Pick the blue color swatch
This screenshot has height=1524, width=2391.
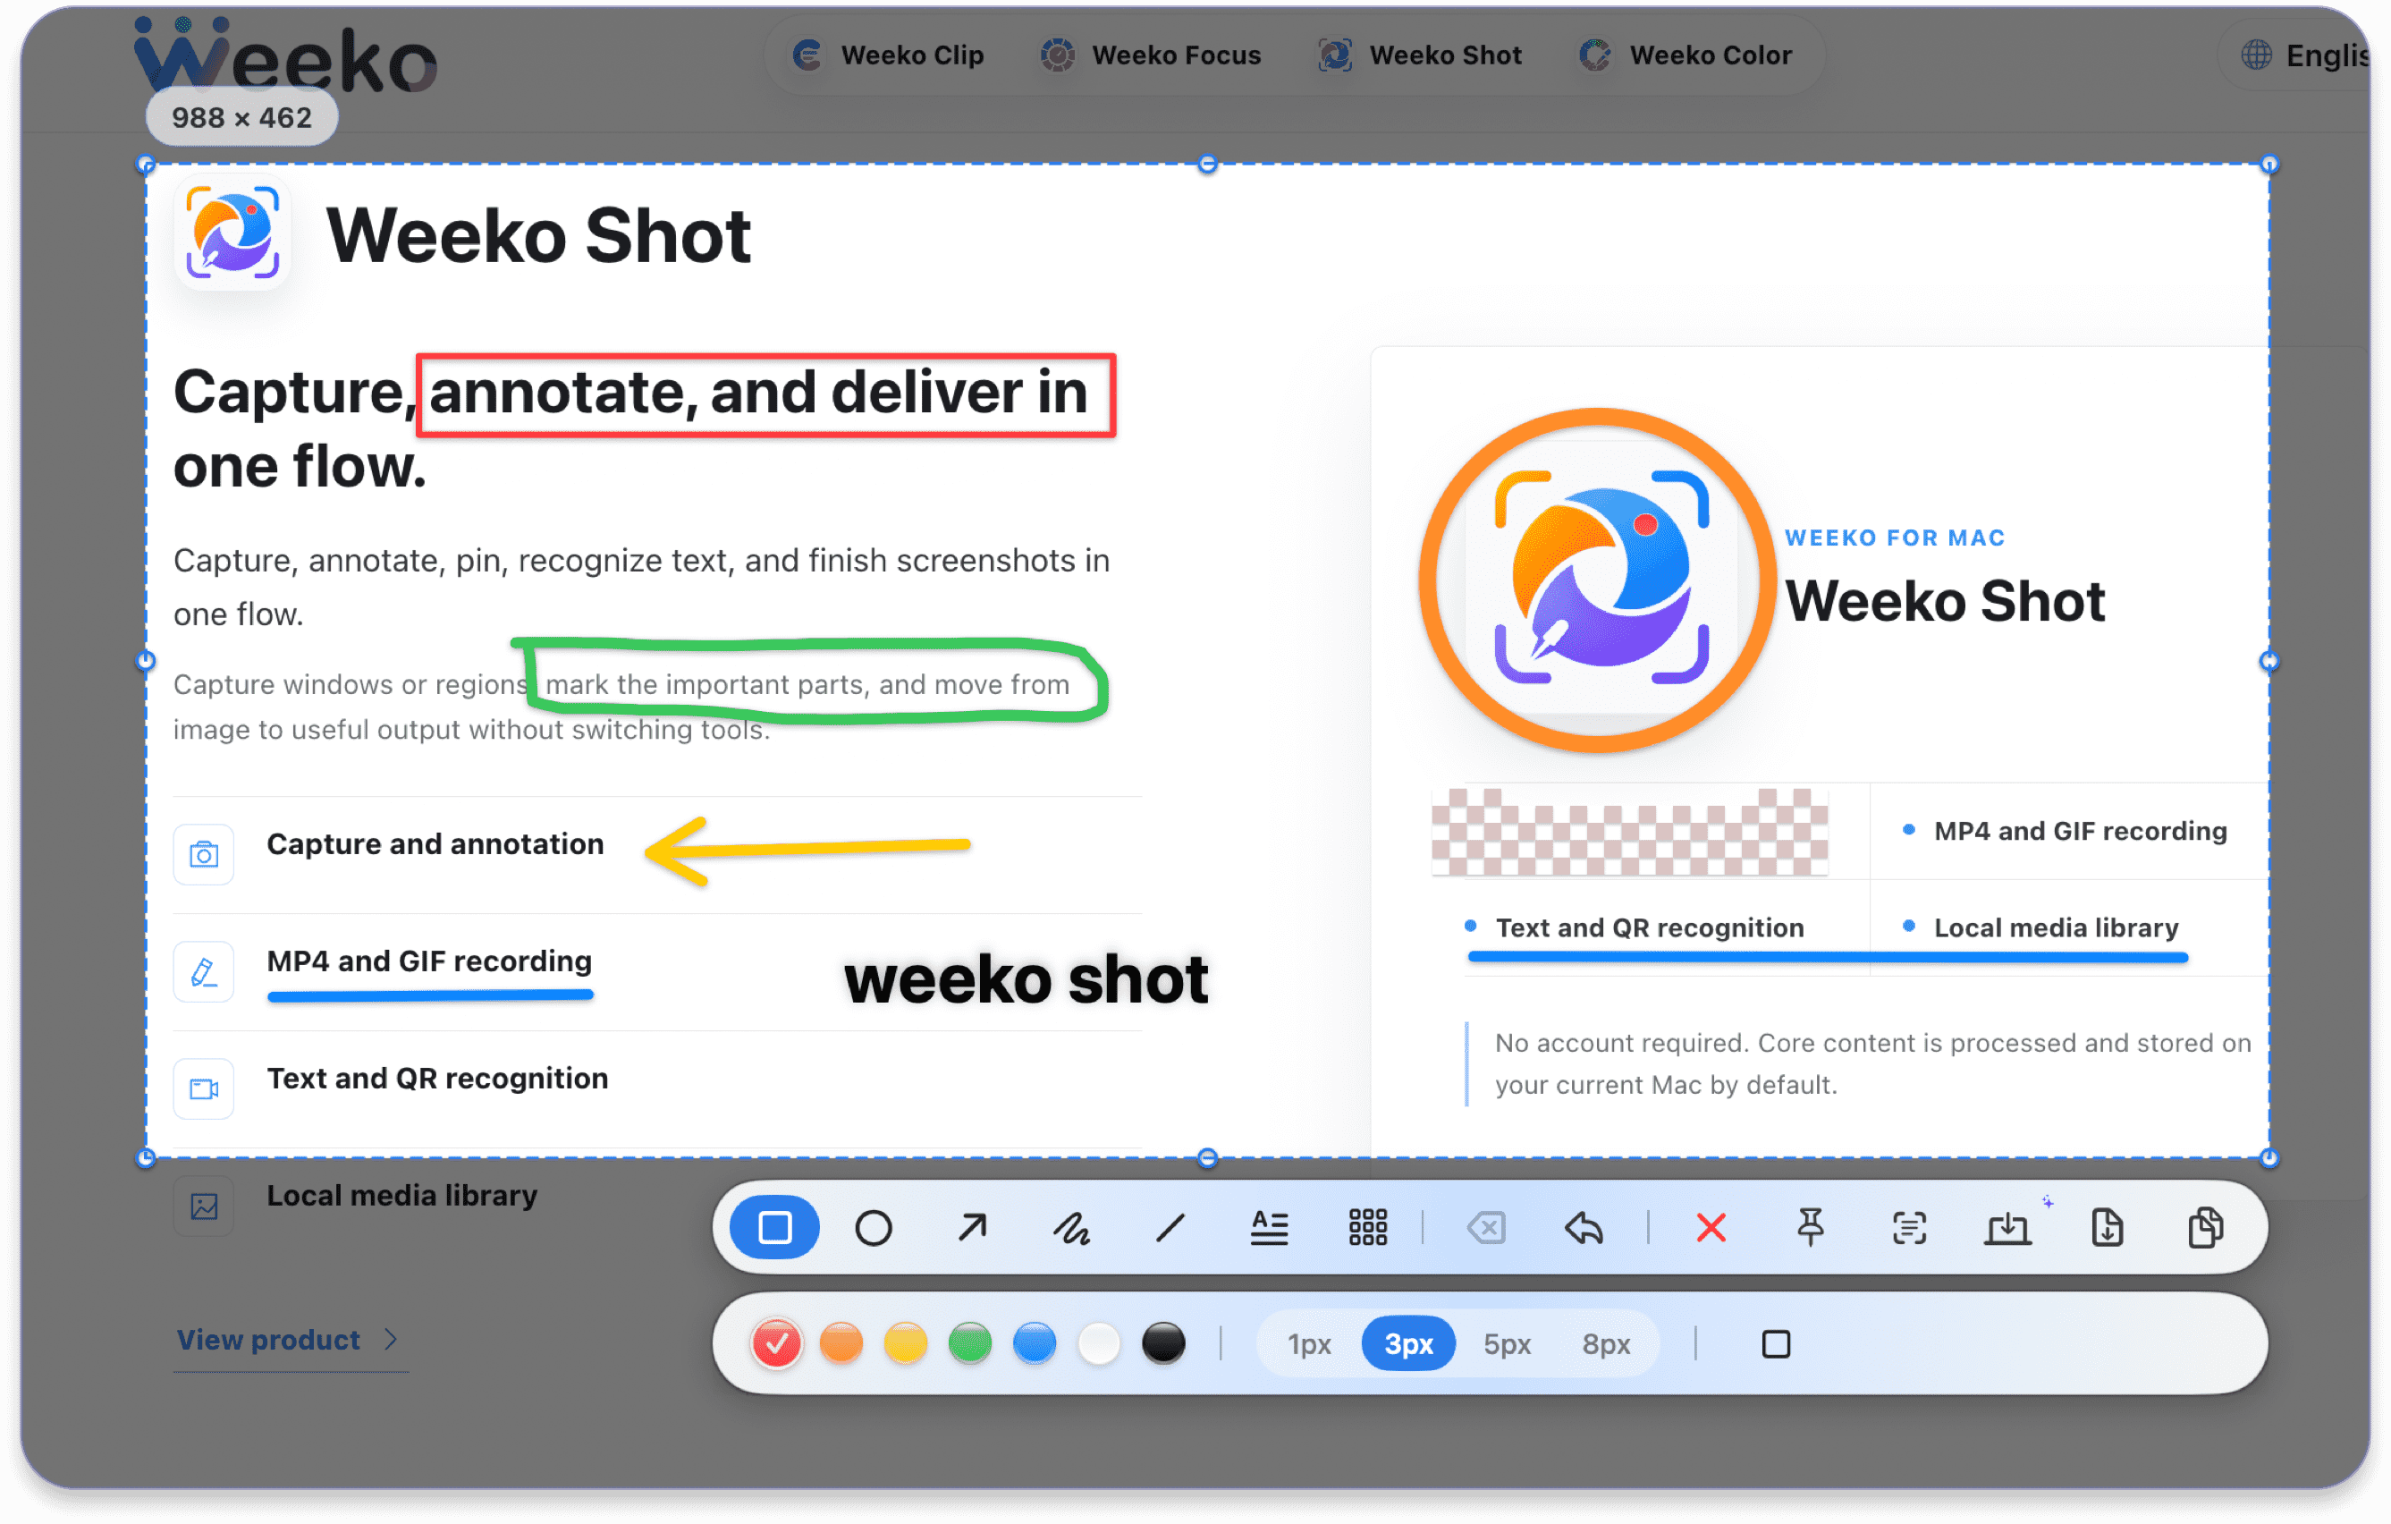[1035, 1344]
